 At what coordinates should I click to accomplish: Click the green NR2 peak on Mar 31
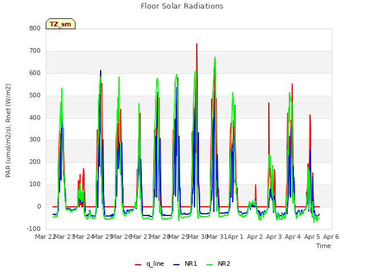(215, 57)
